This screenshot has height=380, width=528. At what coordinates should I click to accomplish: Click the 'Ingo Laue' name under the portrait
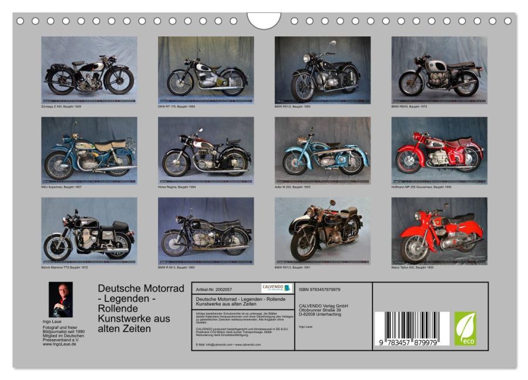[52, 321]
